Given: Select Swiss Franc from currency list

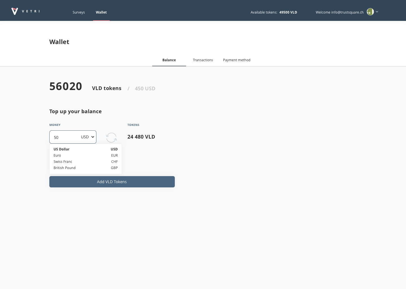Looking at the screenshot, I should click(x=86, y=161).
